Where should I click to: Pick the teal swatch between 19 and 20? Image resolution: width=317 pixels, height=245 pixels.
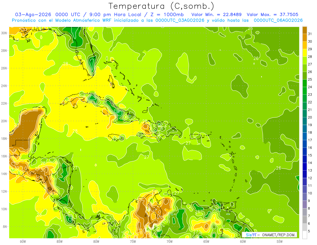(x=305, y=121)
